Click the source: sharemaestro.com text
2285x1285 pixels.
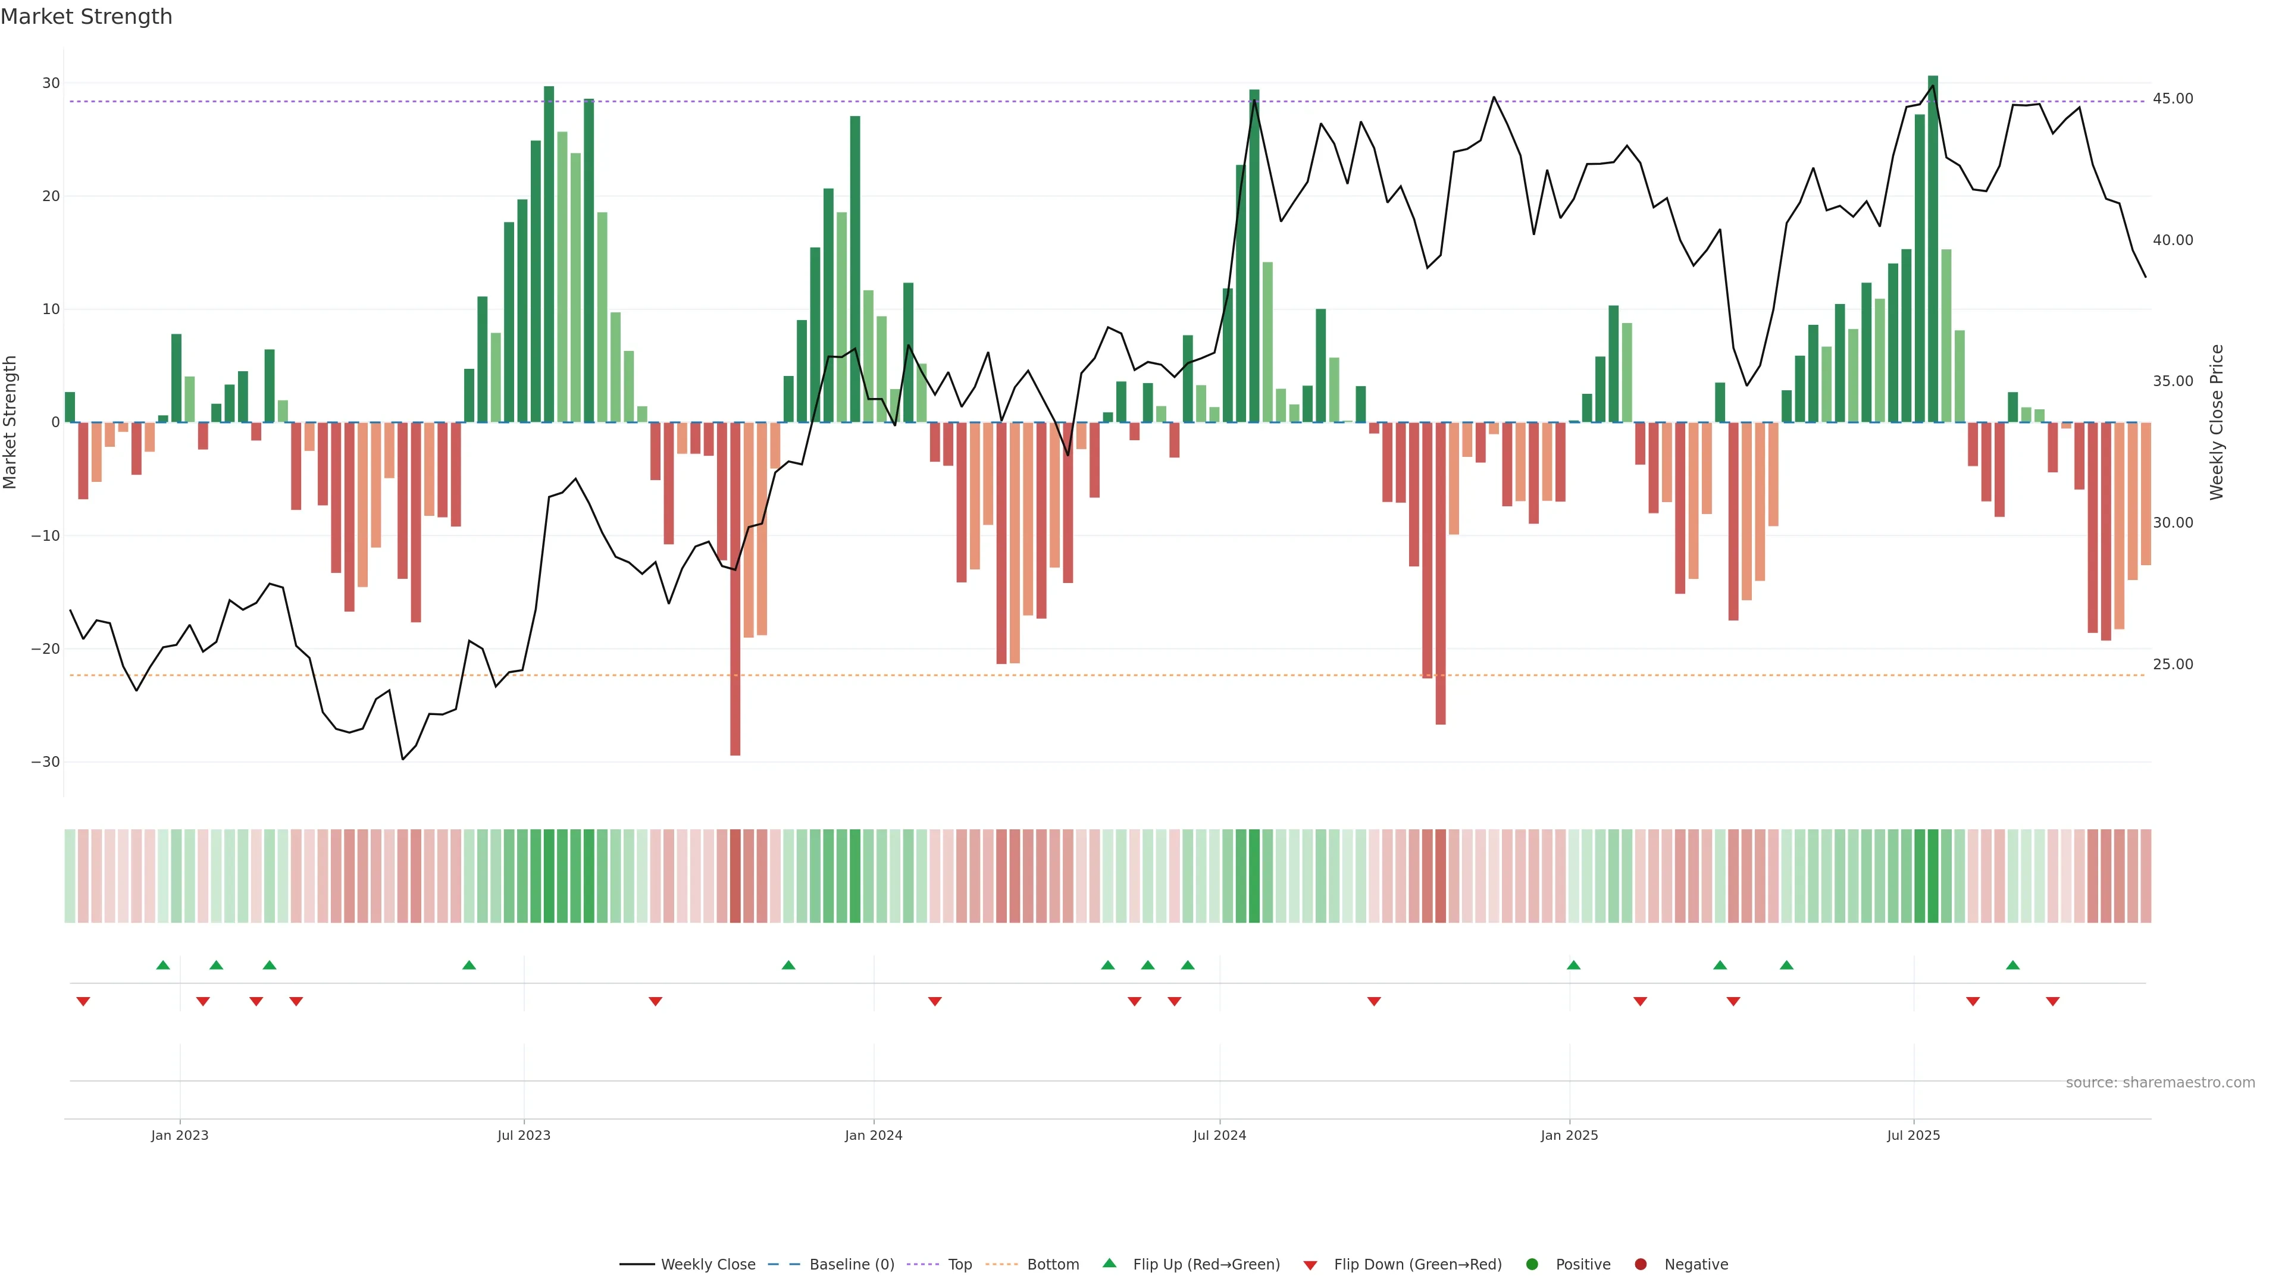(x=2160, y=1083)
